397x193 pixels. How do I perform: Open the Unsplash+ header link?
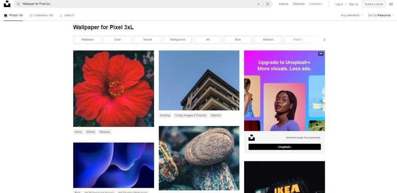pyautogui.click(x=316, y=4)
